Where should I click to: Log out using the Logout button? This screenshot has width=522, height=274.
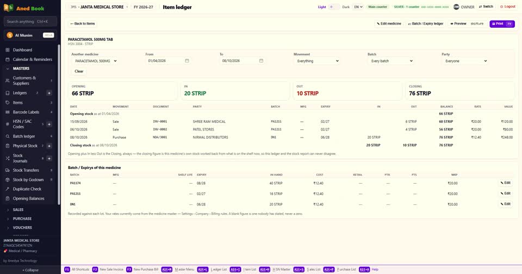[508, 7]
